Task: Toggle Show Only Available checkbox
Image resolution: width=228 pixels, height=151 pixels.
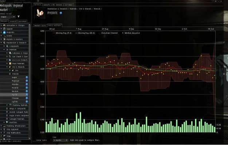Action: (1, 141)
